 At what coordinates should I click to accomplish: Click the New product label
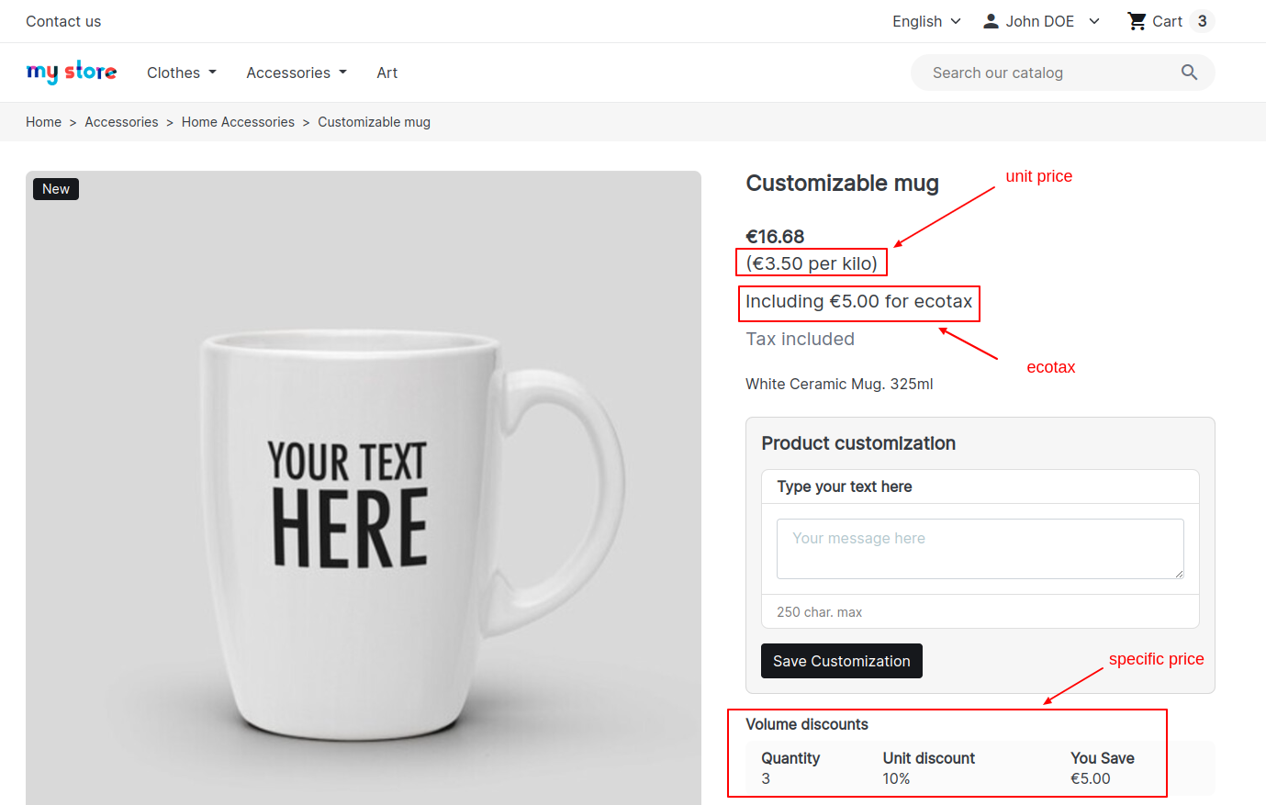(x=55, y=188)
